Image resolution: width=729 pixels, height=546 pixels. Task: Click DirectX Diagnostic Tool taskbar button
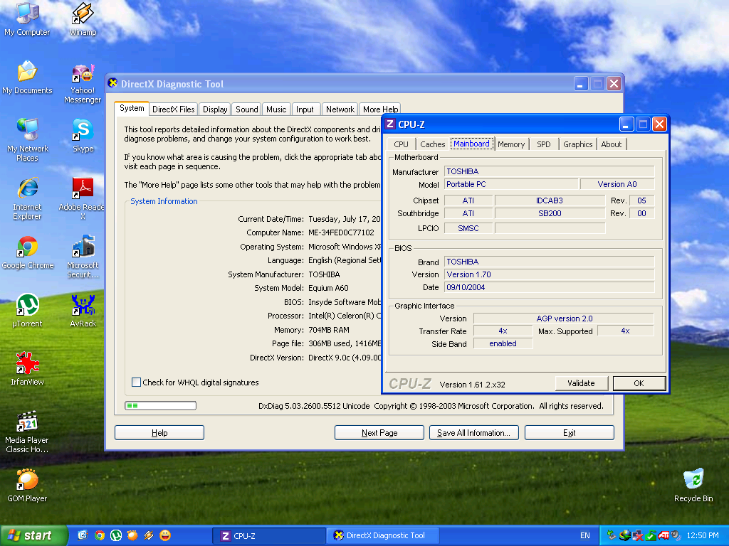(382, 535)
